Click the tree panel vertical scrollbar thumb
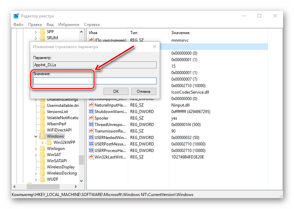The image size is (294, 209). (81, 160)
